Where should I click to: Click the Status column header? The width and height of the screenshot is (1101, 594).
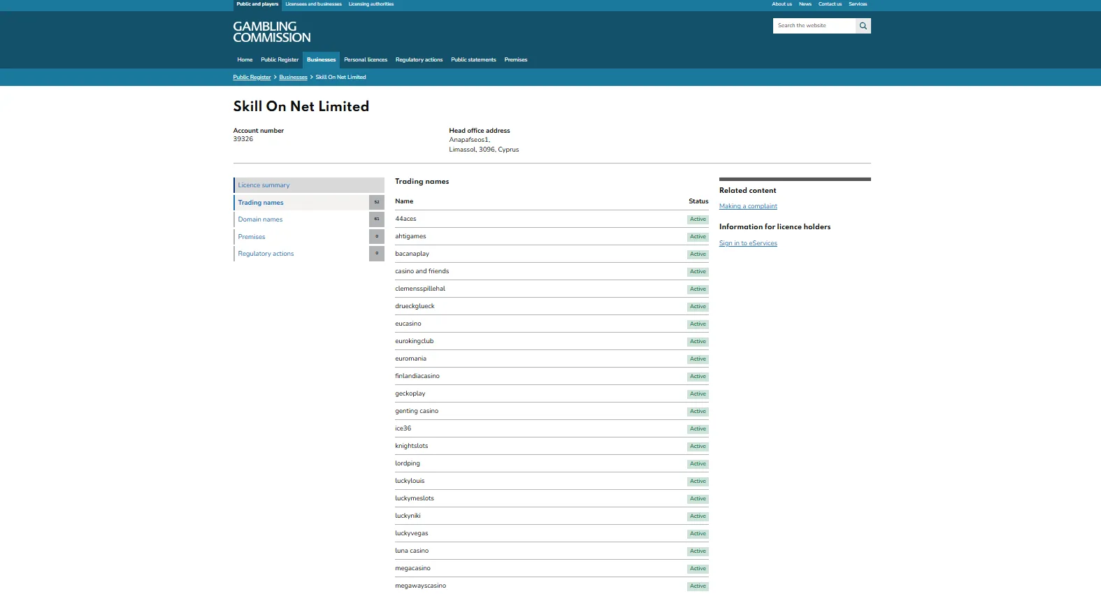[x=698, y=201]
